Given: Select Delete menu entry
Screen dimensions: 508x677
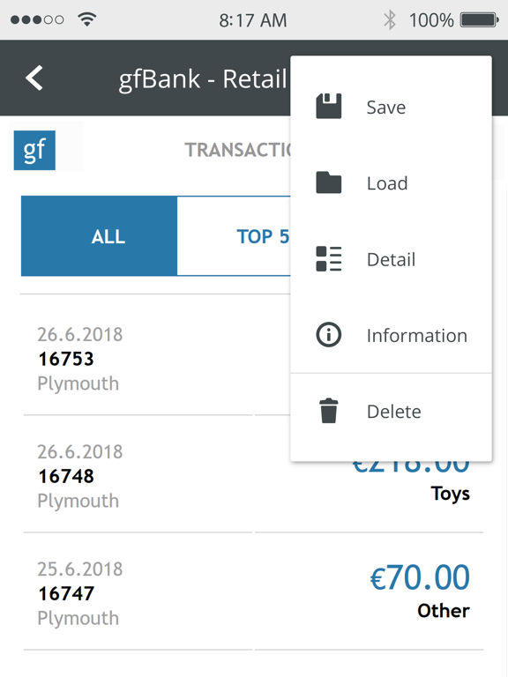Looking at the screenshot, I should tap(392, 411).
